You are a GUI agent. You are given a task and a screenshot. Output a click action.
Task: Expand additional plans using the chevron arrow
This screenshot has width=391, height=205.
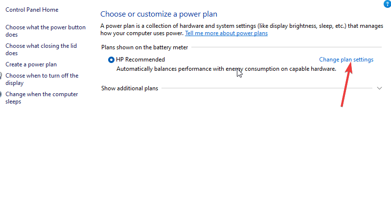coord(380,88)
